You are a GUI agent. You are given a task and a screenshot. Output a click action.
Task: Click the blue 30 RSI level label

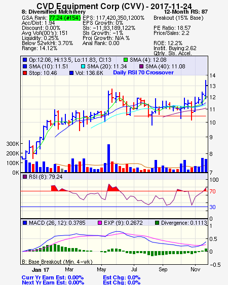pyautogui.click(x=212, y=207)
